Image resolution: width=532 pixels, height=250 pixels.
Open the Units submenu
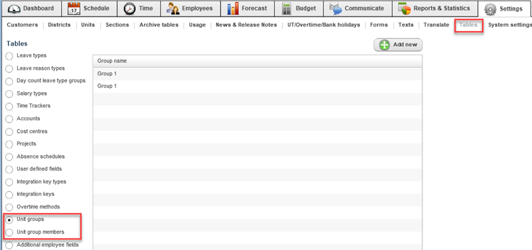(88, 25)
